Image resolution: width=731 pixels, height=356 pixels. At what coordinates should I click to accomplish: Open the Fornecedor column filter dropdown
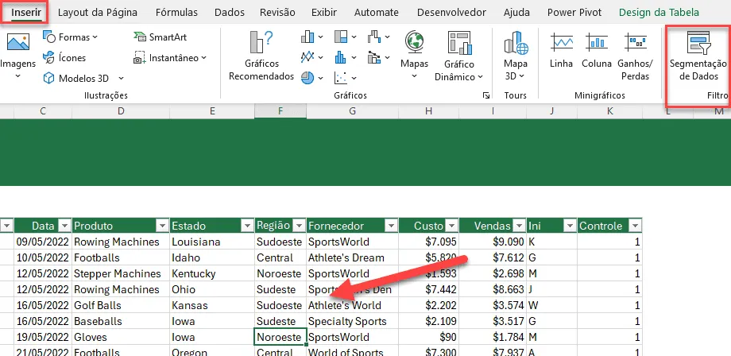(x=391, y=226)
